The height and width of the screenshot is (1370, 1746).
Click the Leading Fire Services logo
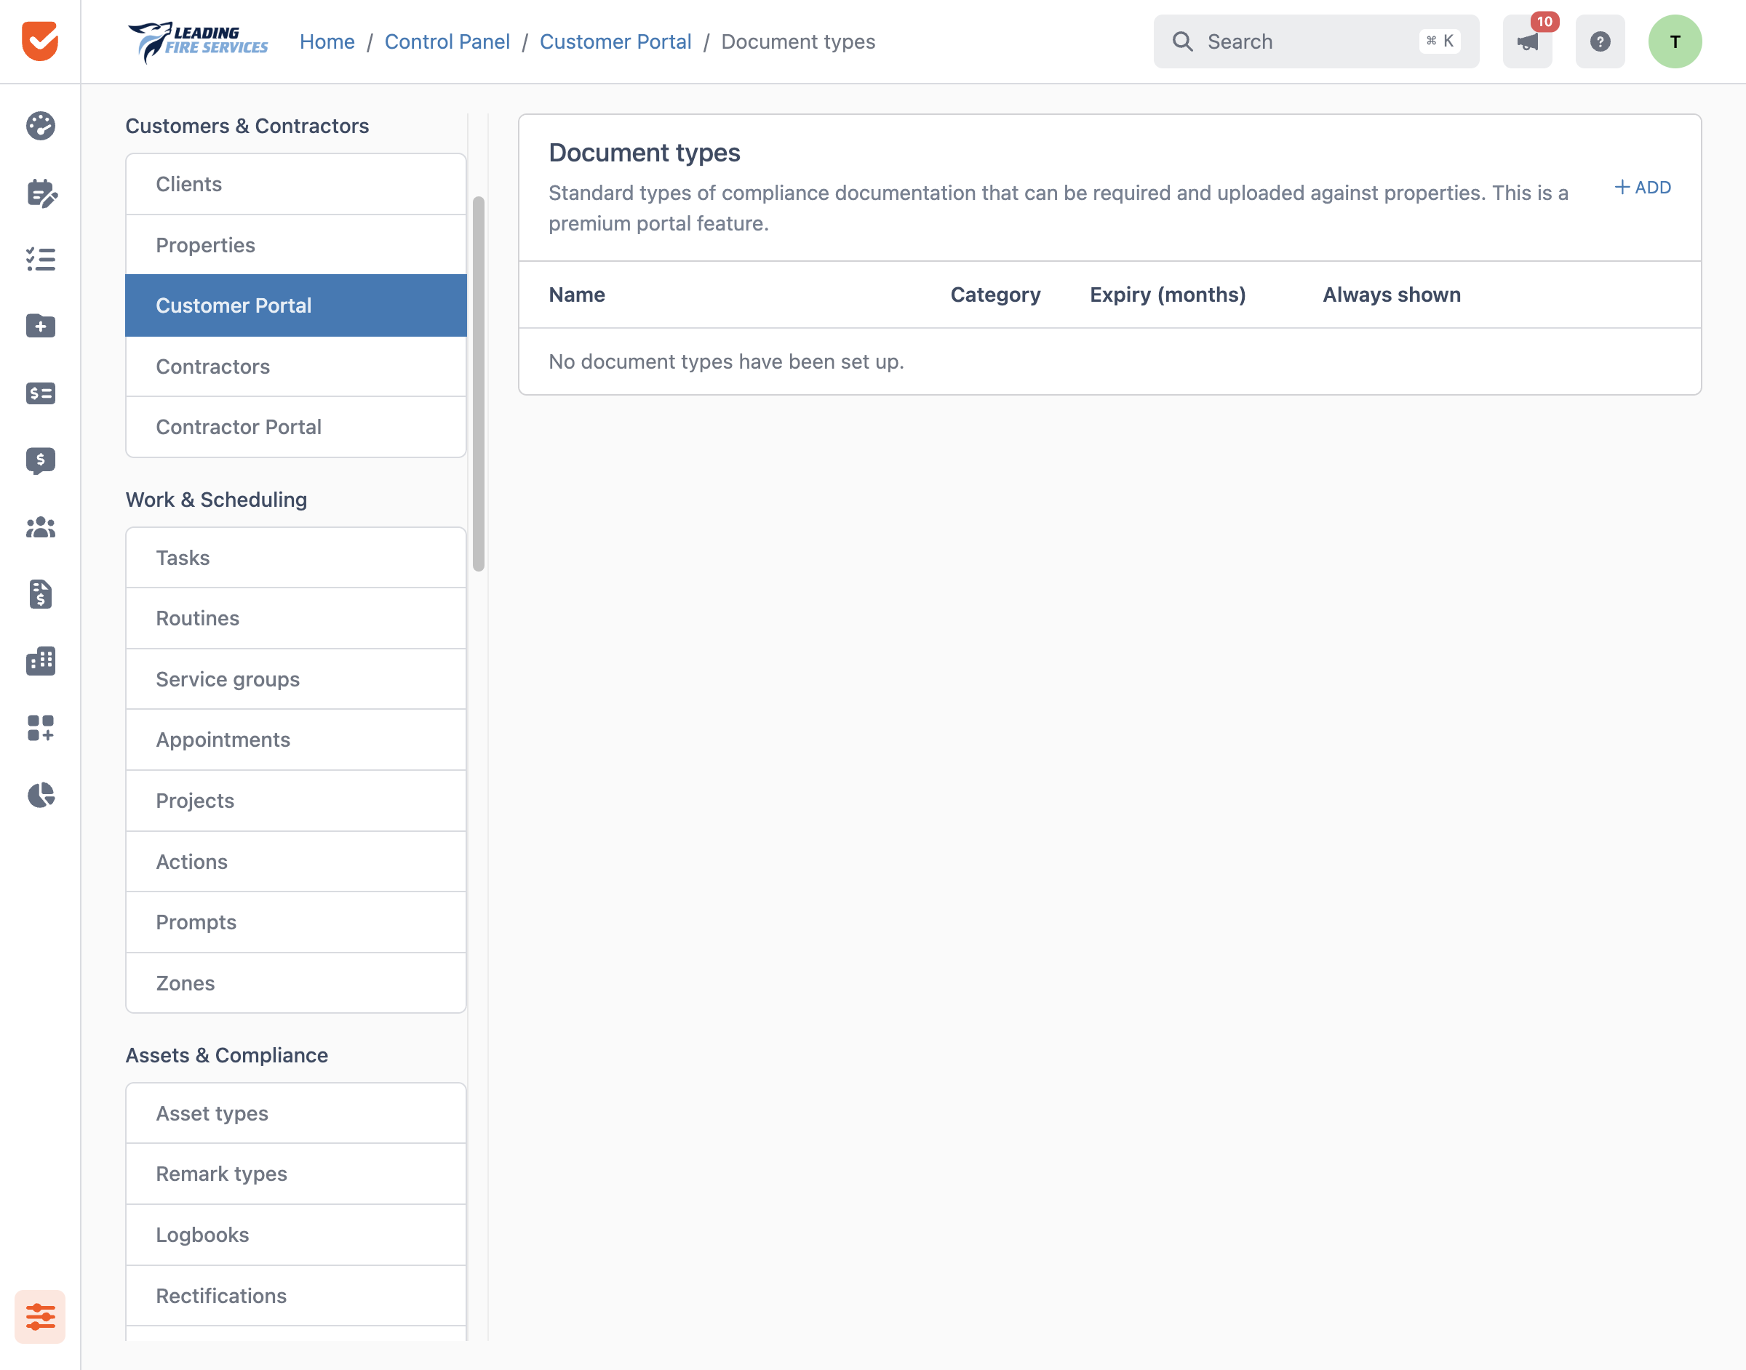[198, 41]
